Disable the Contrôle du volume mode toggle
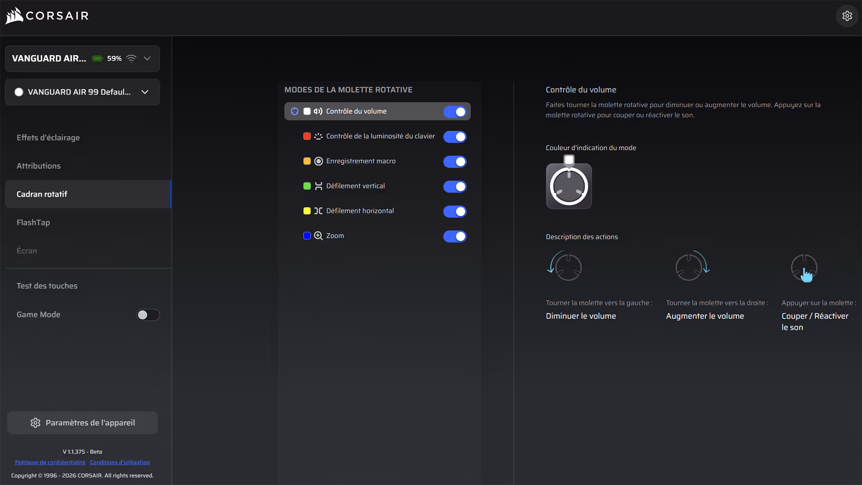This screenshot has height=485, width=862. point(455,112)
